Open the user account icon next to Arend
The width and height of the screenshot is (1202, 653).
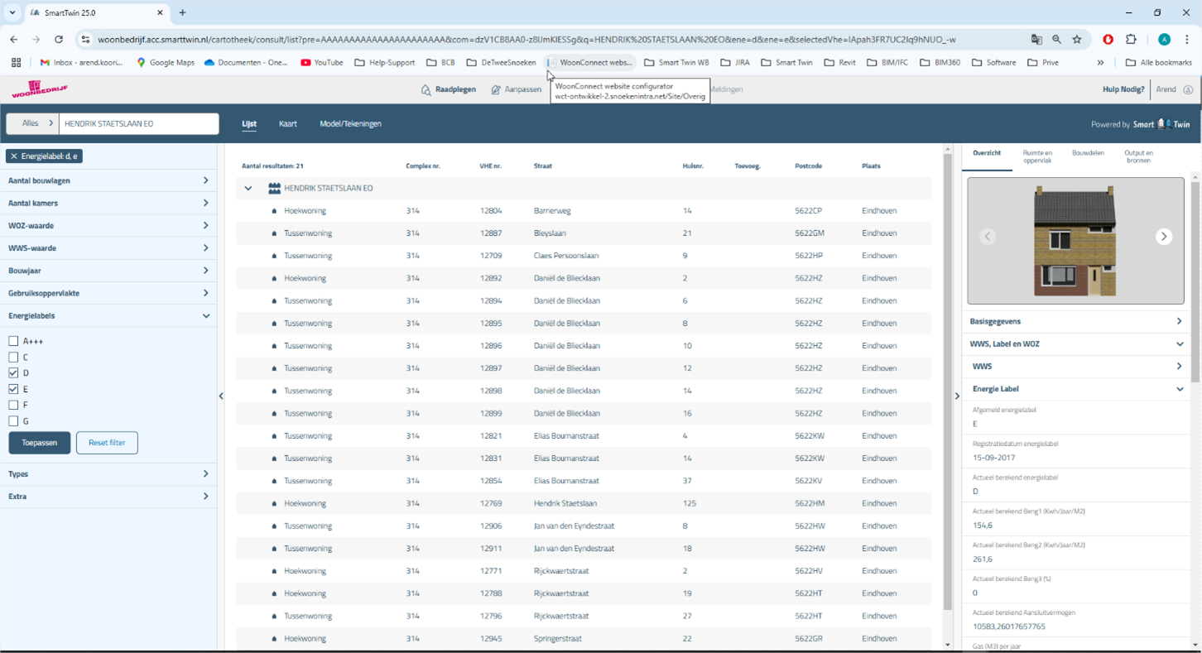[1188, 89]
